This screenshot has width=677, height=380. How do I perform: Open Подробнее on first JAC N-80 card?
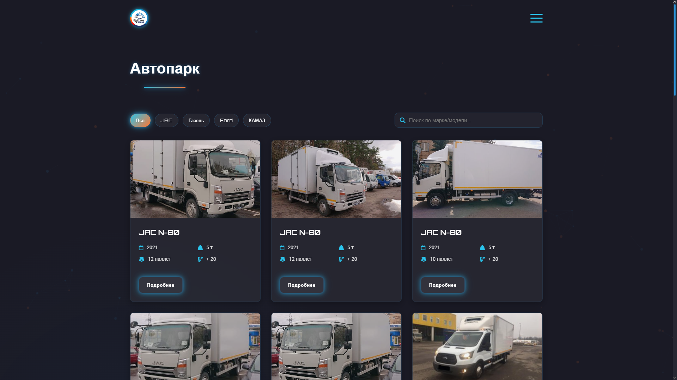[x=161, y=285]
